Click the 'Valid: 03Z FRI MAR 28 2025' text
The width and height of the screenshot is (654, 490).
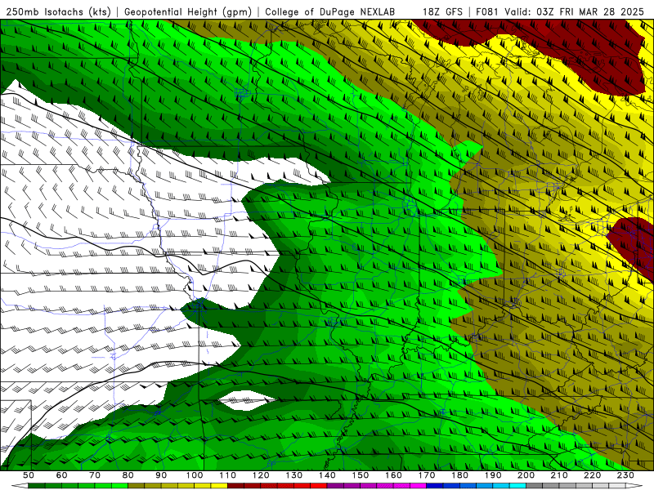click(574, 11)
